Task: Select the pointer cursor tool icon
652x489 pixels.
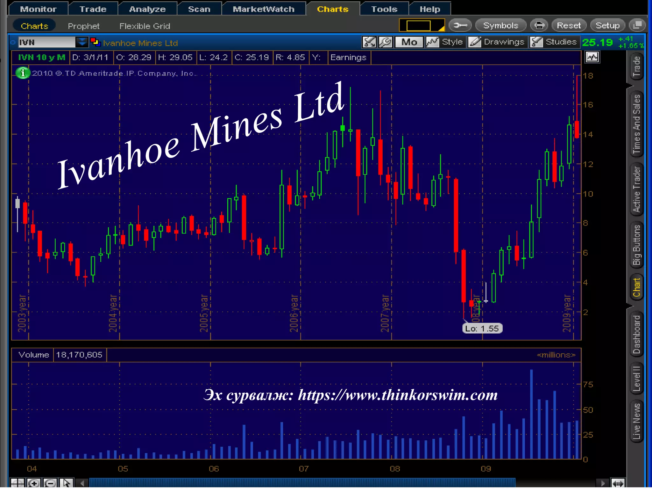Action: point(67,483)
